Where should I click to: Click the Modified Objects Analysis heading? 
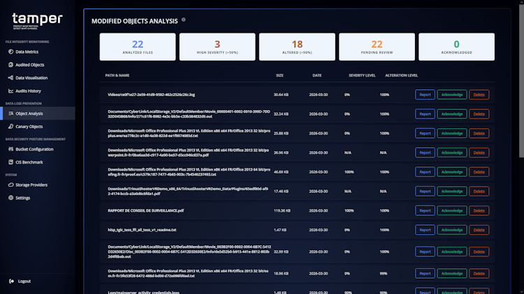pyautogui.click(x=135, y=21)
